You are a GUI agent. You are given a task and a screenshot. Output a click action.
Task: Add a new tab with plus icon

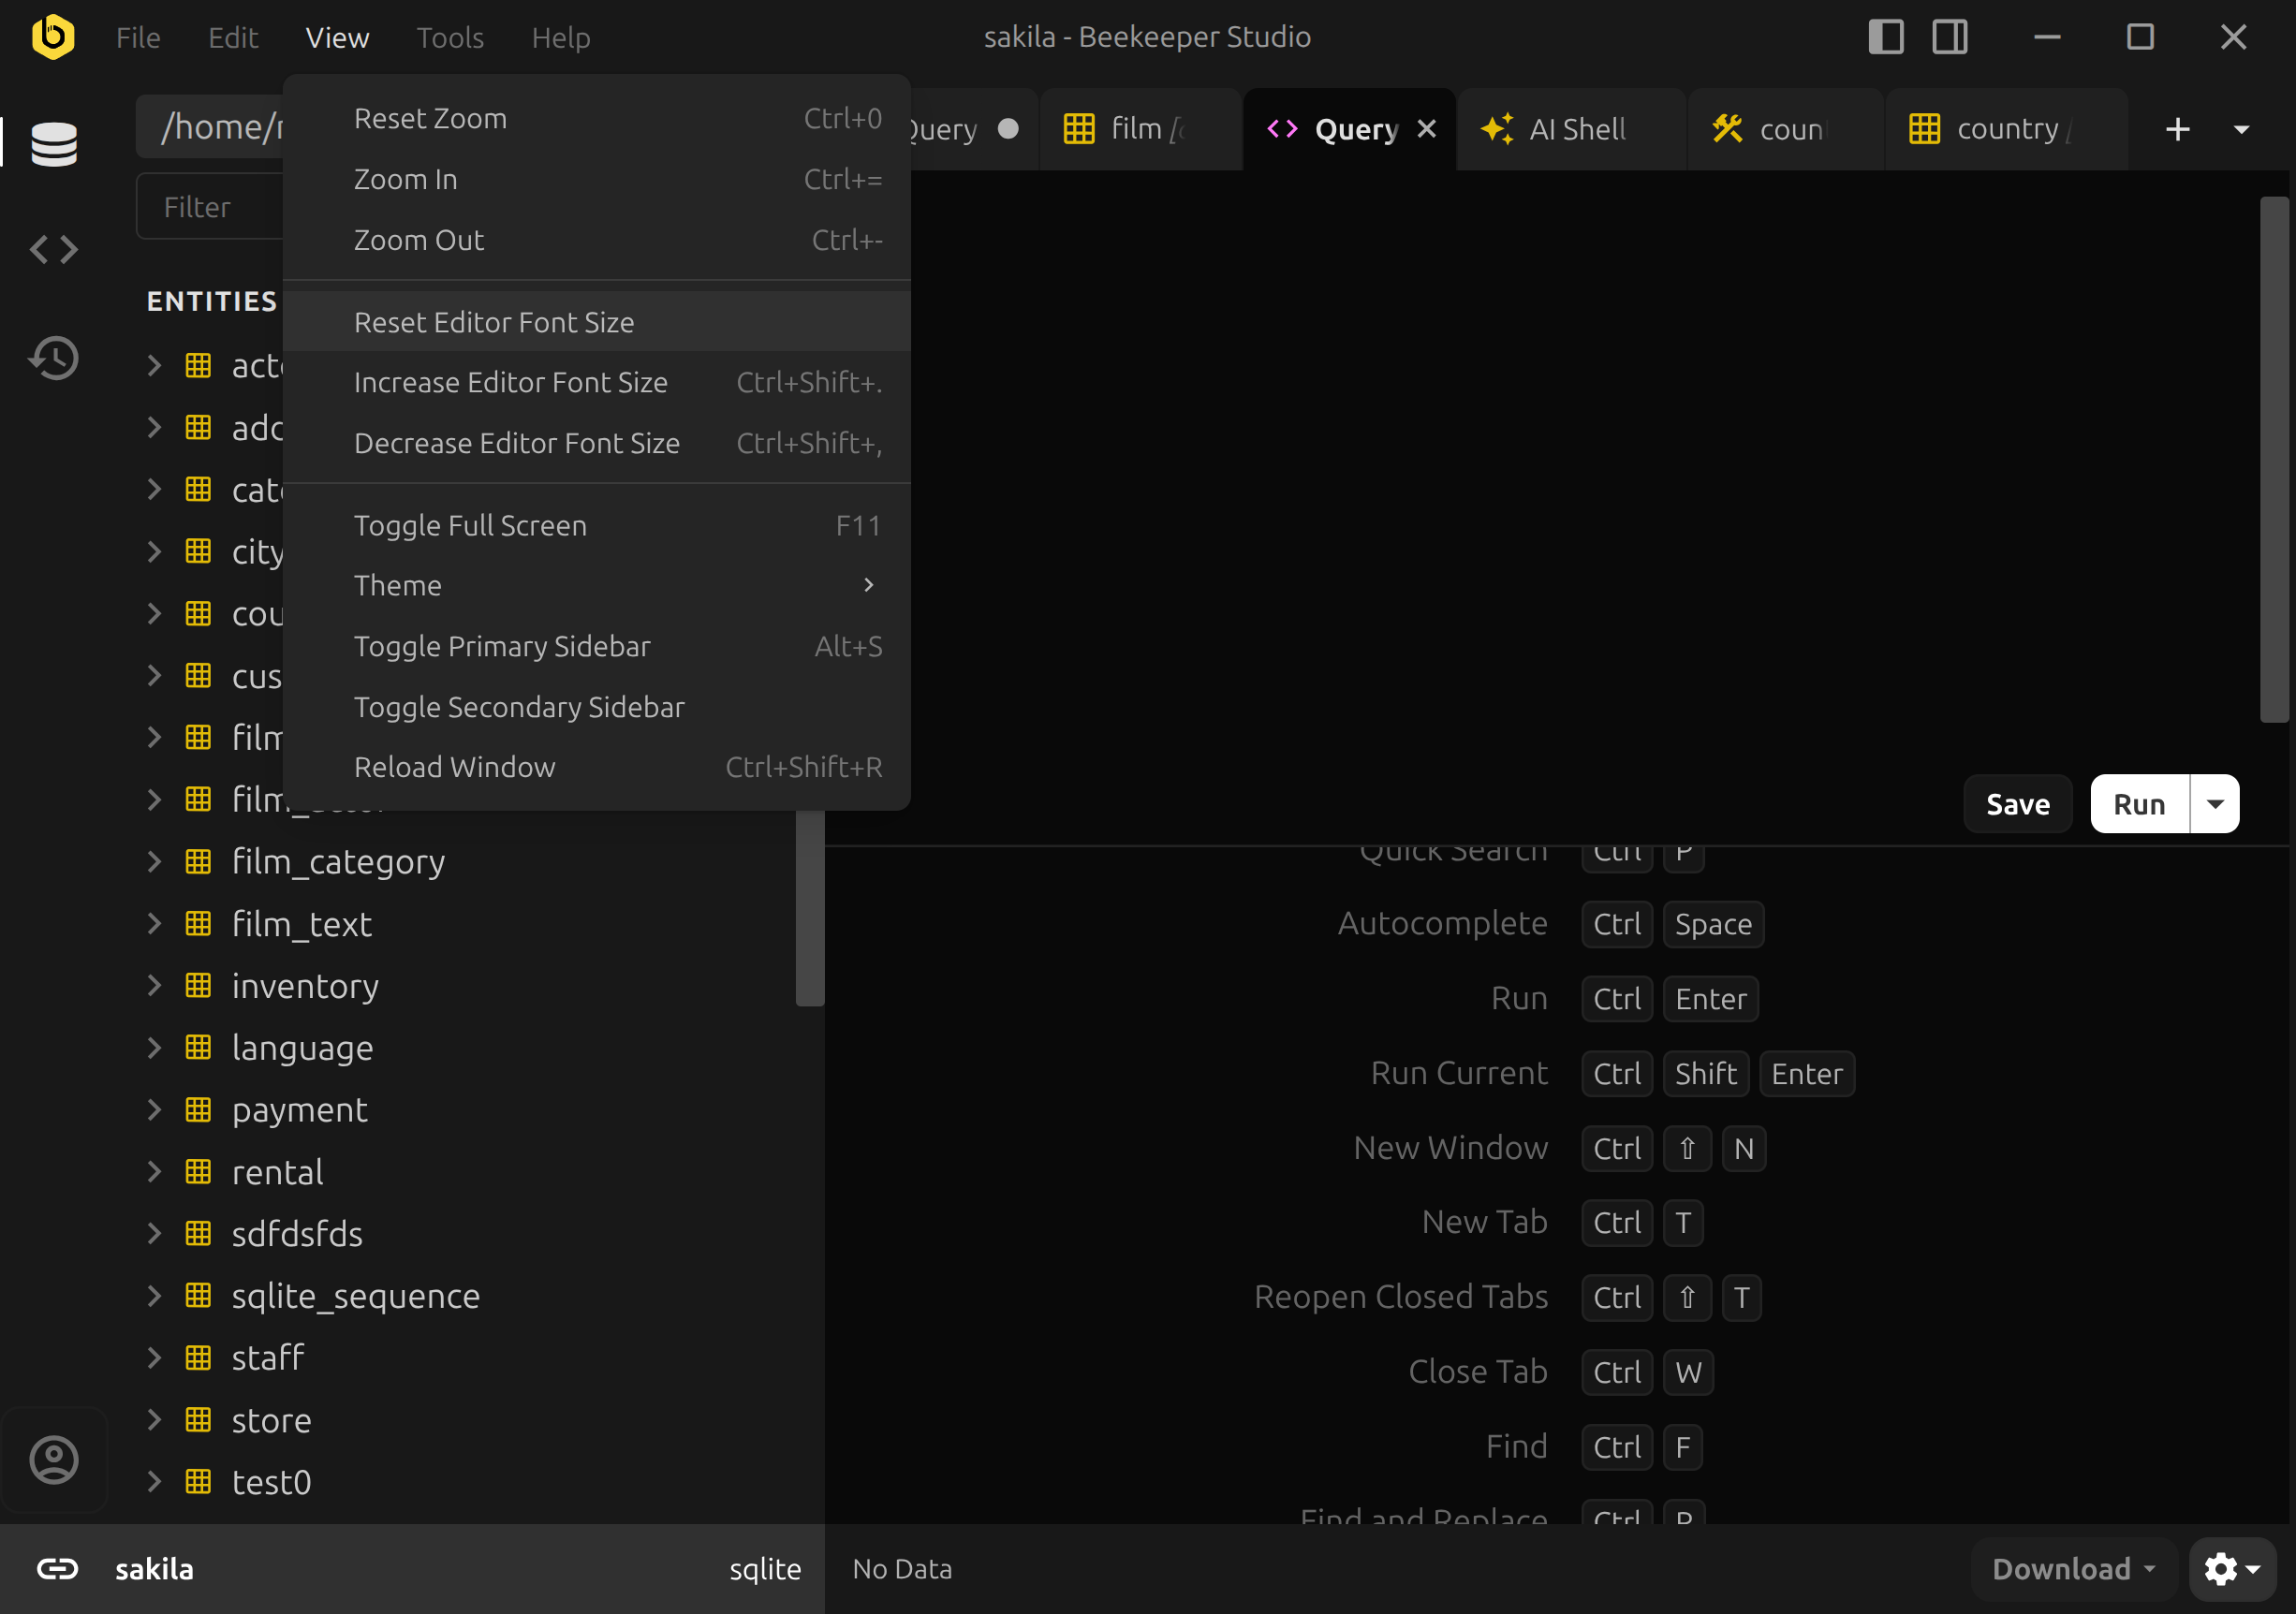[2177, 130]
